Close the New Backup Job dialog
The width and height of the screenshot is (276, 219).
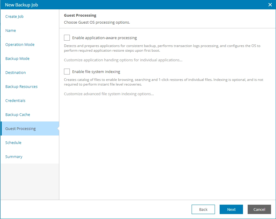270,5
